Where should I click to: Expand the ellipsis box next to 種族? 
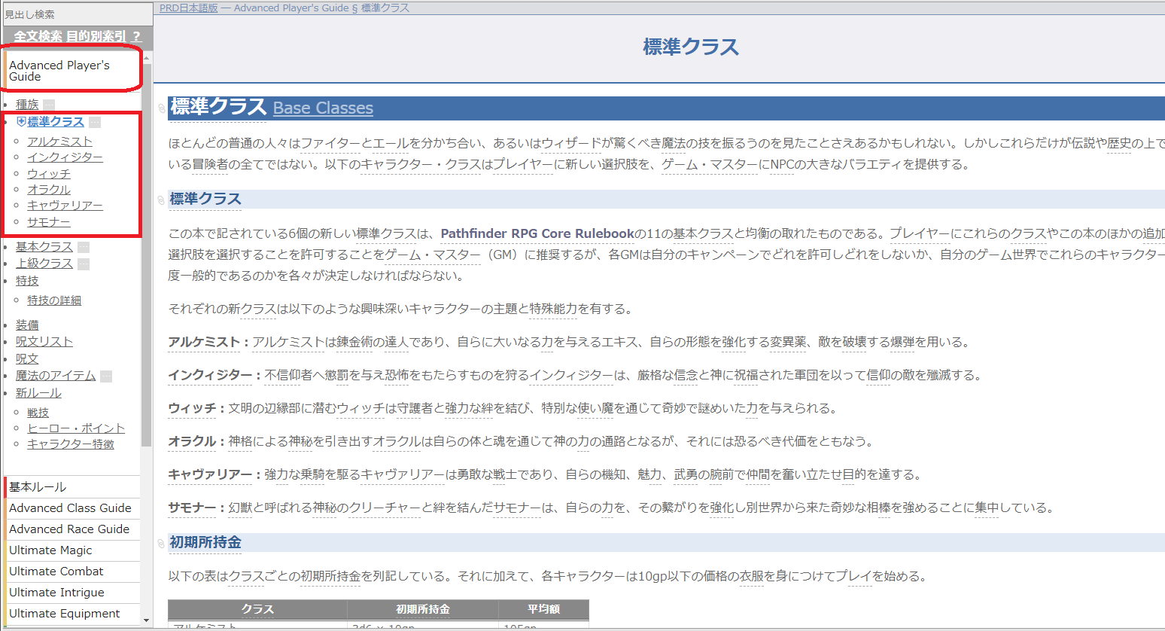point(49,105)
